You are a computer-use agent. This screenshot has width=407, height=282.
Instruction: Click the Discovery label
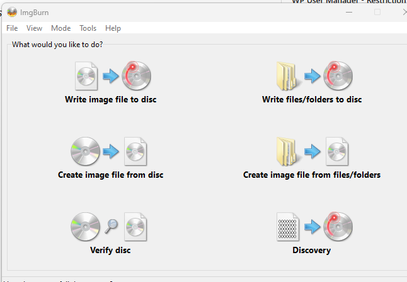tap(311, 250)
